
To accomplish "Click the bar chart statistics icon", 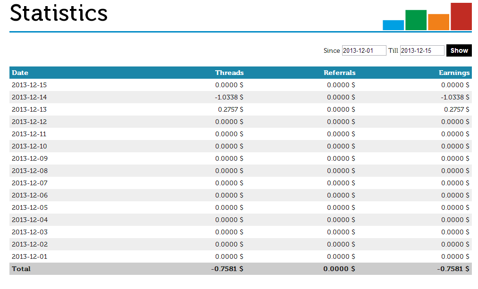I will pos(427,17).
